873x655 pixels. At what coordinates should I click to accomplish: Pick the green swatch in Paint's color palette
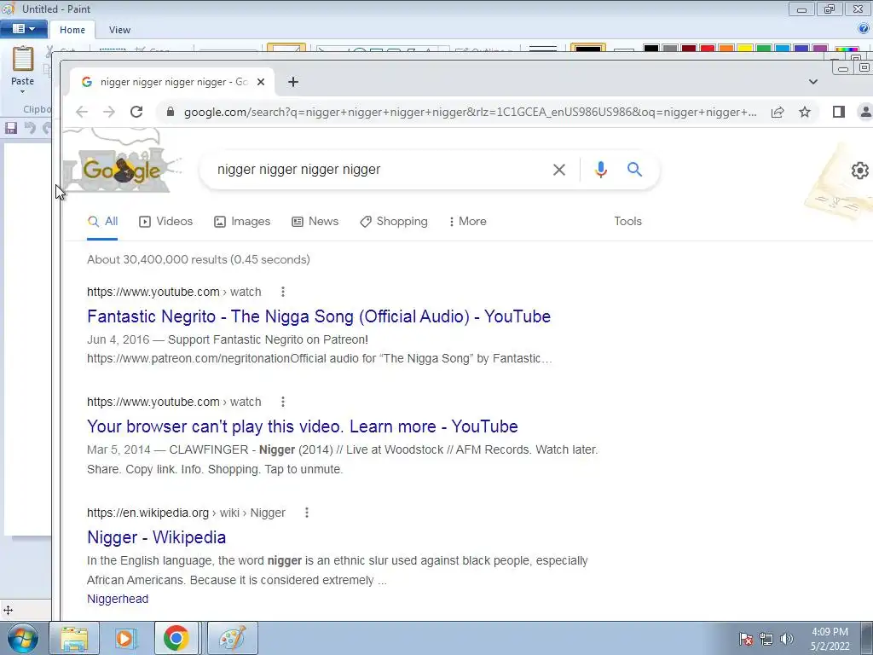(764, 48)
